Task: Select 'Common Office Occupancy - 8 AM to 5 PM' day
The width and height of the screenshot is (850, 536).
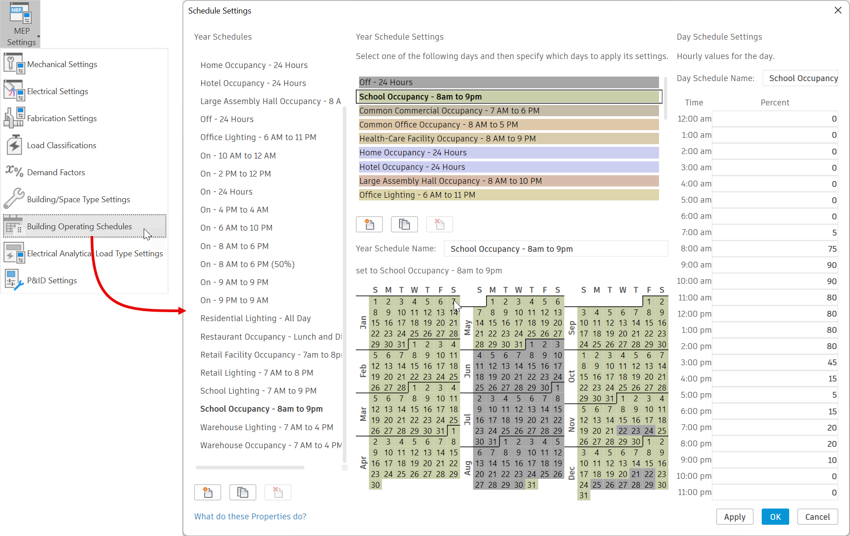Action: click(x=509, y=125)
